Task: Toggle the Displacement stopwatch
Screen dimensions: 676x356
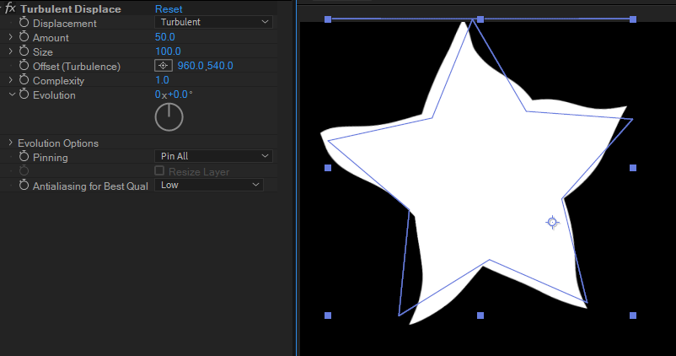Action: click(x=24, y=23)
